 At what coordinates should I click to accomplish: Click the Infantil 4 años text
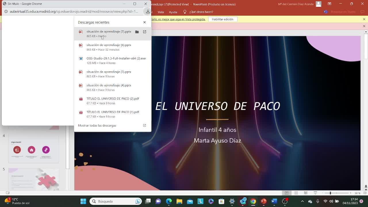coord(217,130)
